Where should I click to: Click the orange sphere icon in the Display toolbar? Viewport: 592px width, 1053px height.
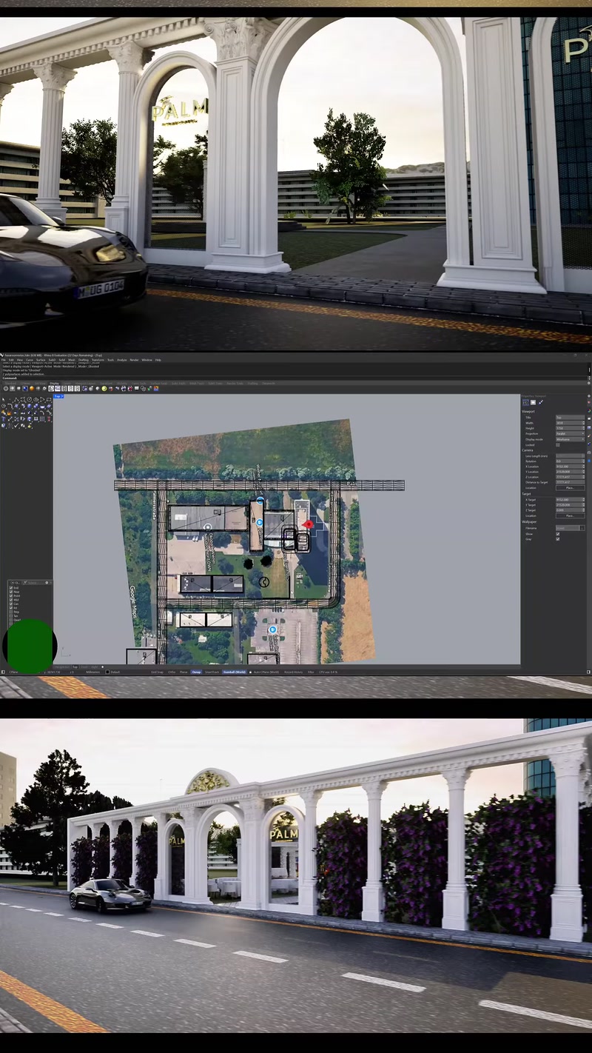[33, 389]
